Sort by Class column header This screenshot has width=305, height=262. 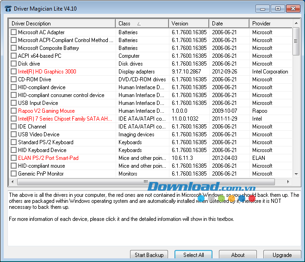tap(142, 24)
